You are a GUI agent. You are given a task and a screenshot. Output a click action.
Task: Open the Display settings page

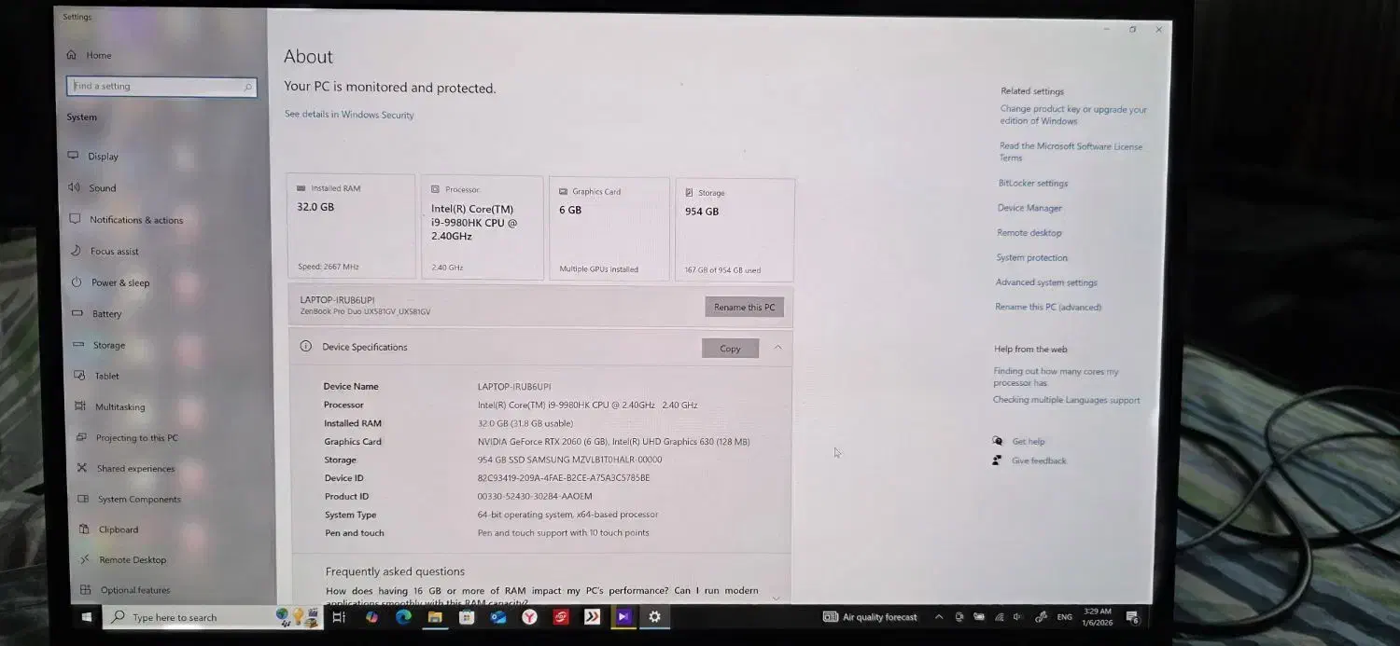tap(103, 157)
